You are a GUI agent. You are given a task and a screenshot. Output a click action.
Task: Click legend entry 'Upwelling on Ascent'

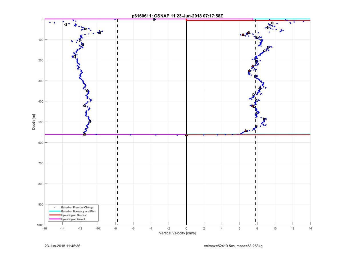click(x=73, y=219)
